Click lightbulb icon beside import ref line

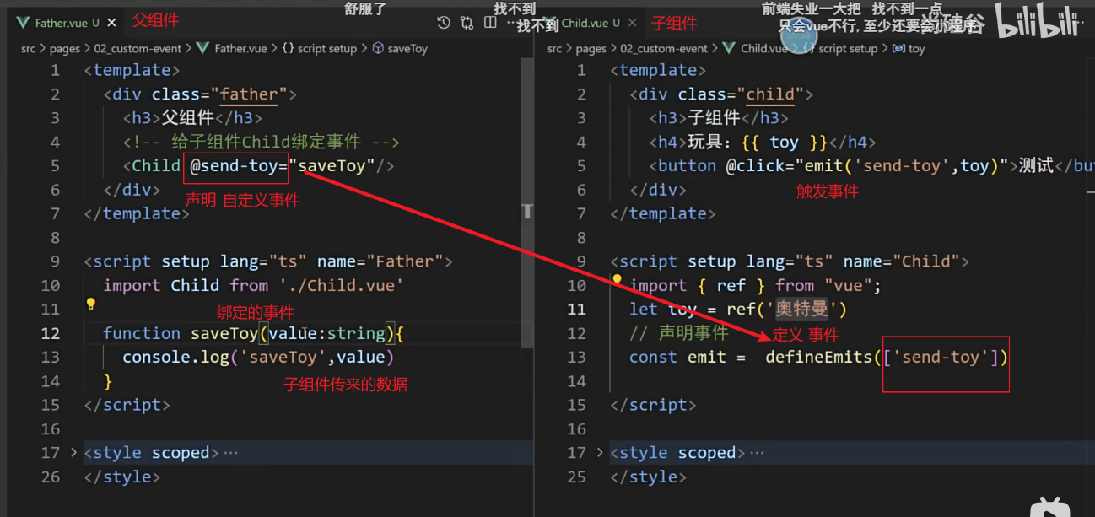617,280
